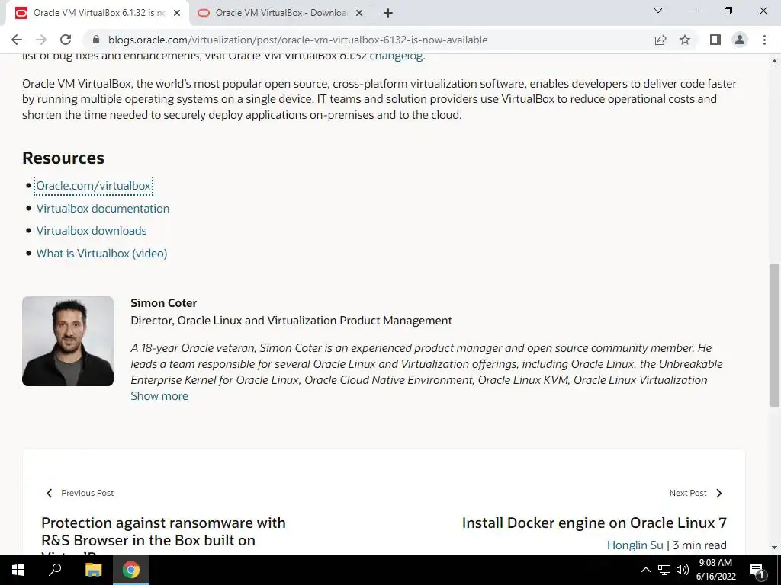Open the Protection against ransomware post
Screen dimensions: 781x585
click(x=163, y=534)
